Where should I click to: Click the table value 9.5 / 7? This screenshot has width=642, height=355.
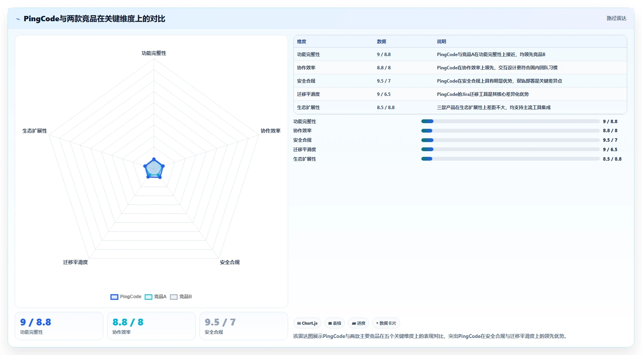(x=384, y=81)
